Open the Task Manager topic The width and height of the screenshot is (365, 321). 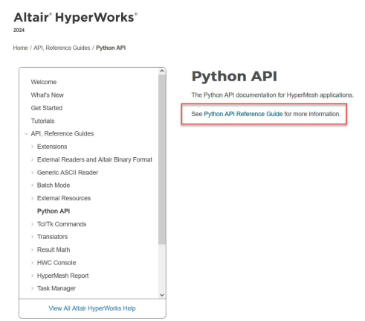56,288
